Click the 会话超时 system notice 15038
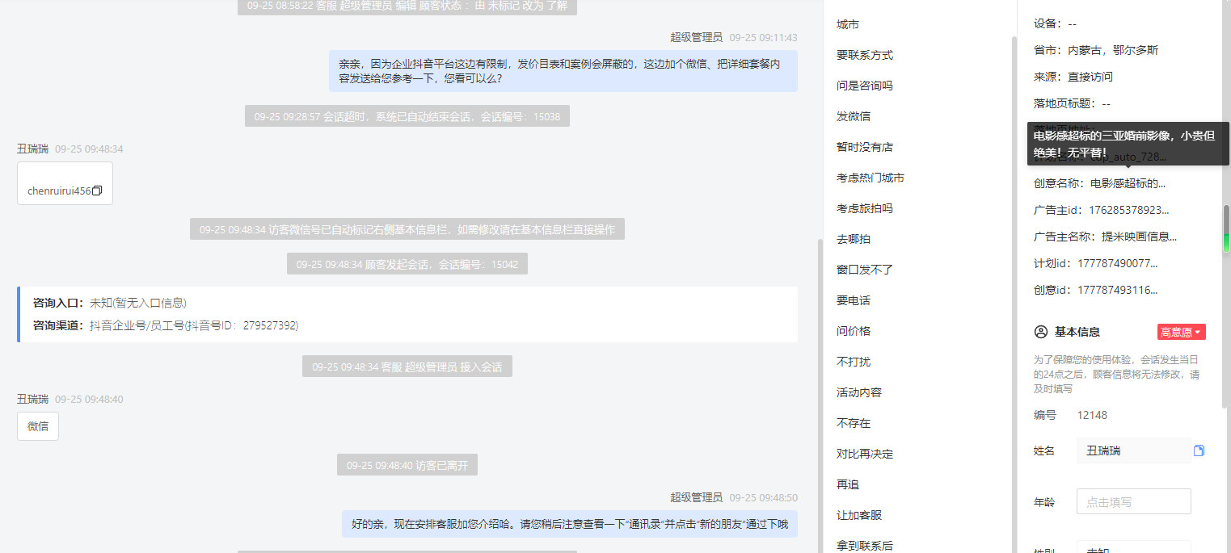This screenshot has width=1231, height=553. click(407, 116)
